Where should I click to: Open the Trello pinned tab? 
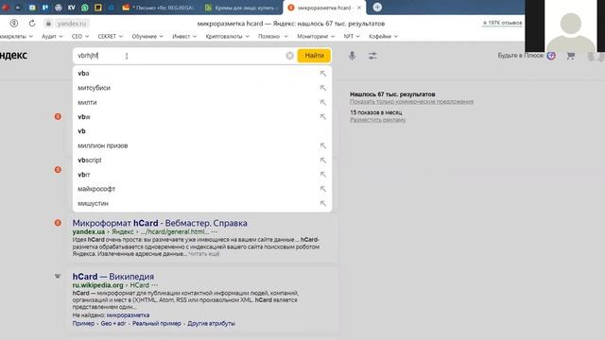tap(45, 8)
